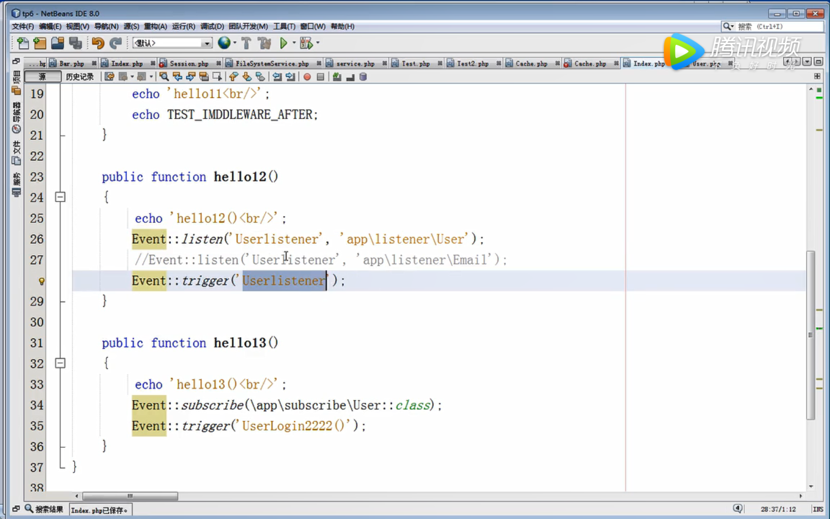
Task: Click the Find Selection magnifier icon
Action: click(x=164, y=77)
